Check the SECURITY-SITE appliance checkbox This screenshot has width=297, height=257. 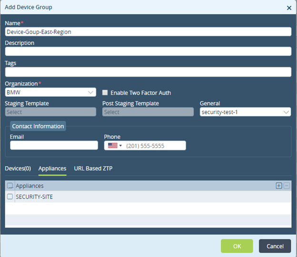point(10,197)
